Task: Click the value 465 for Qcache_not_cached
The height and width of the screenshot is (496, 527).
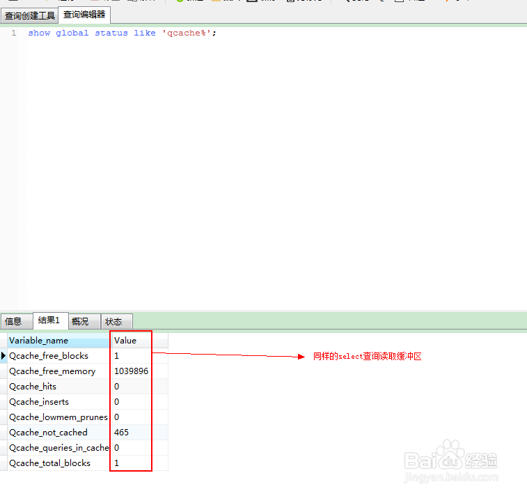Action: [x=121, y=433]
